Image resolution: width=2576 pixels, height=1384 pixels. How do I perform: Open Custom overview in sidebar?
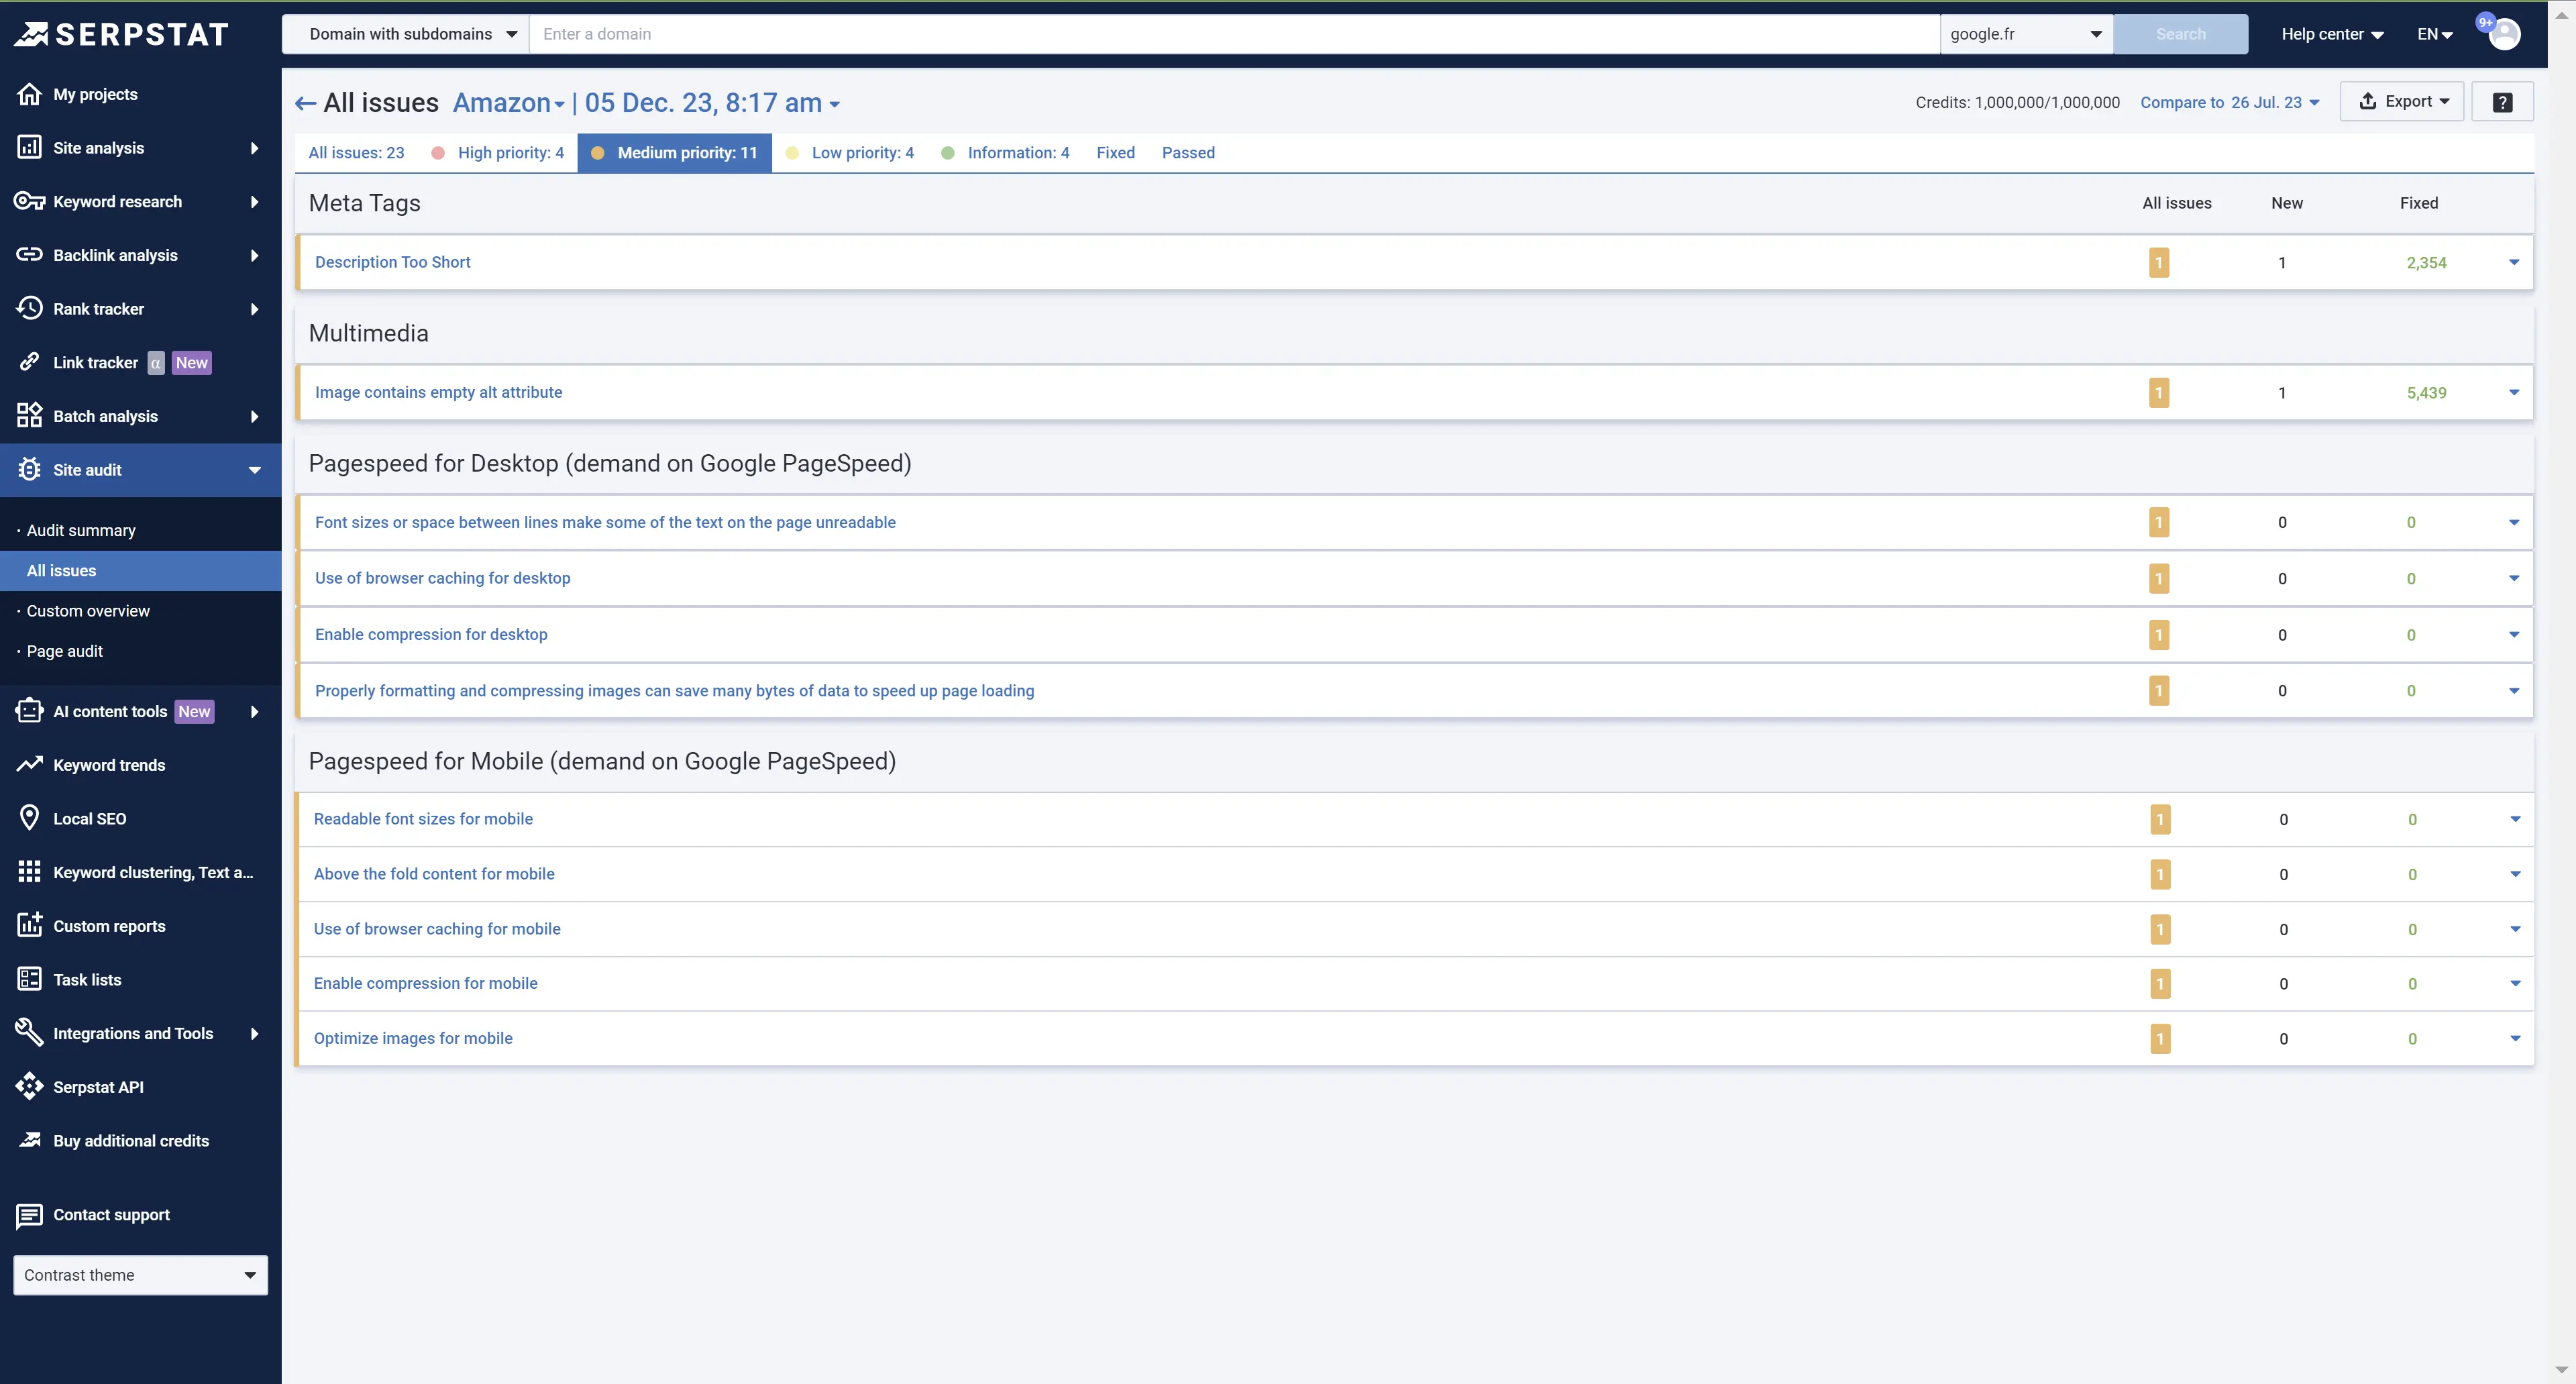(x=88, y=610)
